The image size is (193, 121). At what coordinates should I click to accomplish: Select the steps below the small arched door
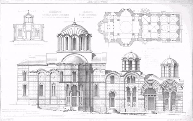[113, 111]
